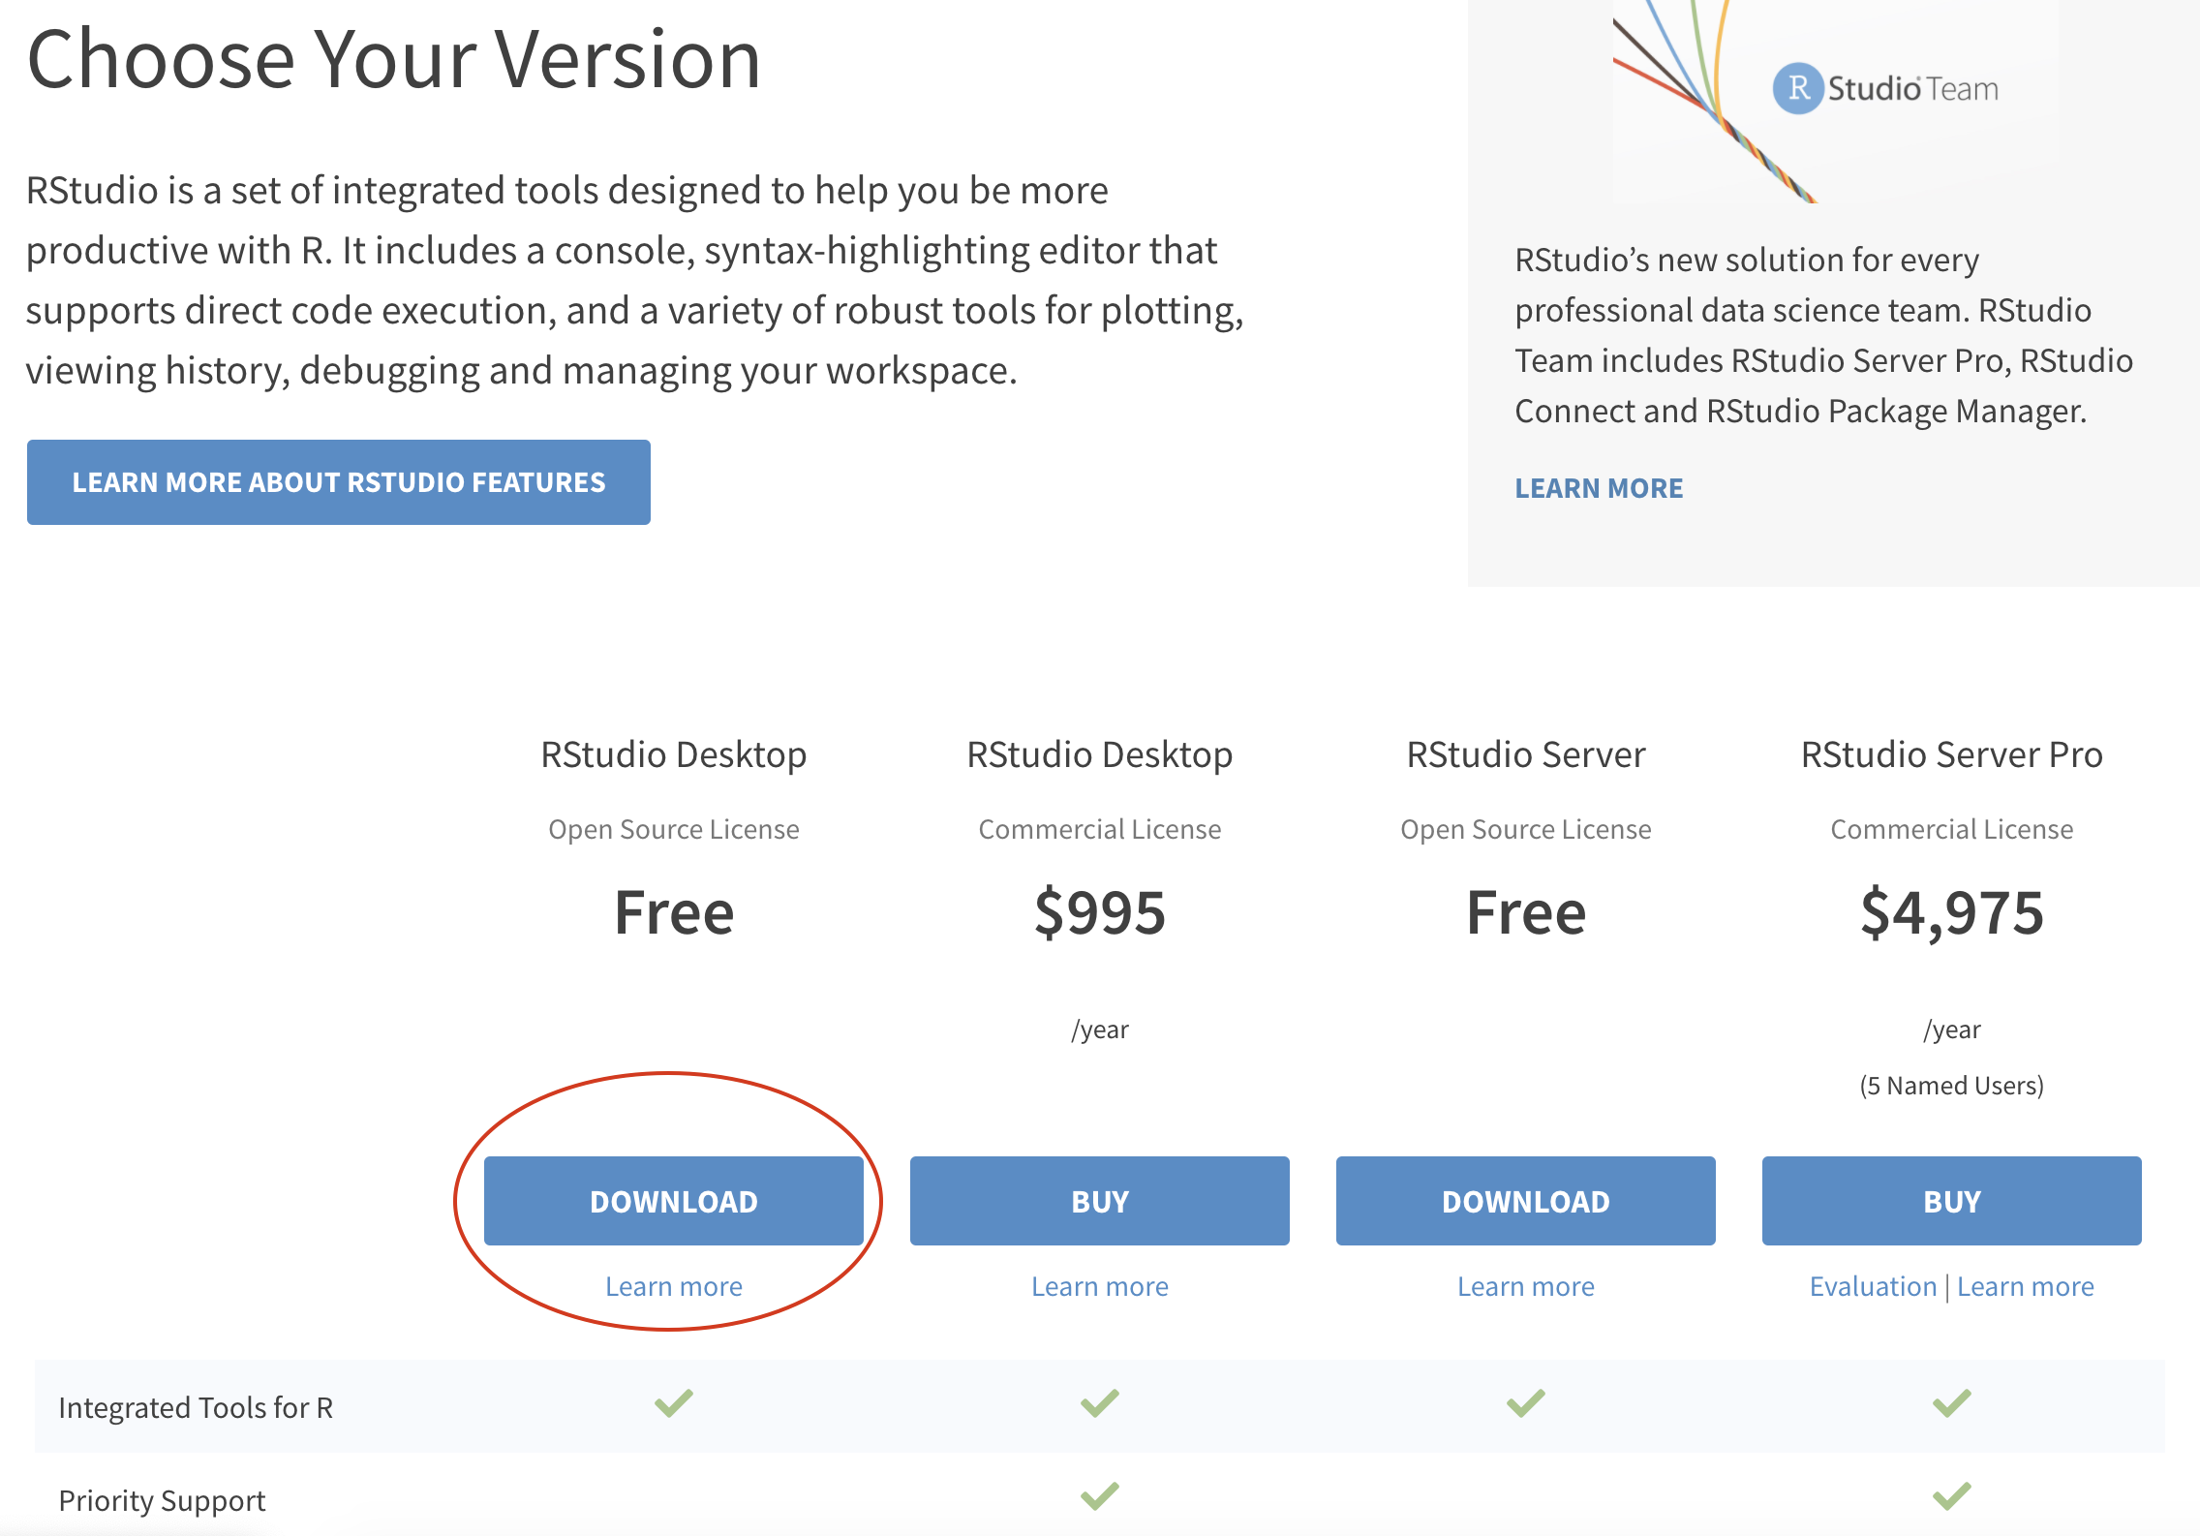The height and width of the screenshot is (1536, 2200).
Task: Click the RStudio Desktop free checkmark for Integrated Tools
Action: (674, 1403)
